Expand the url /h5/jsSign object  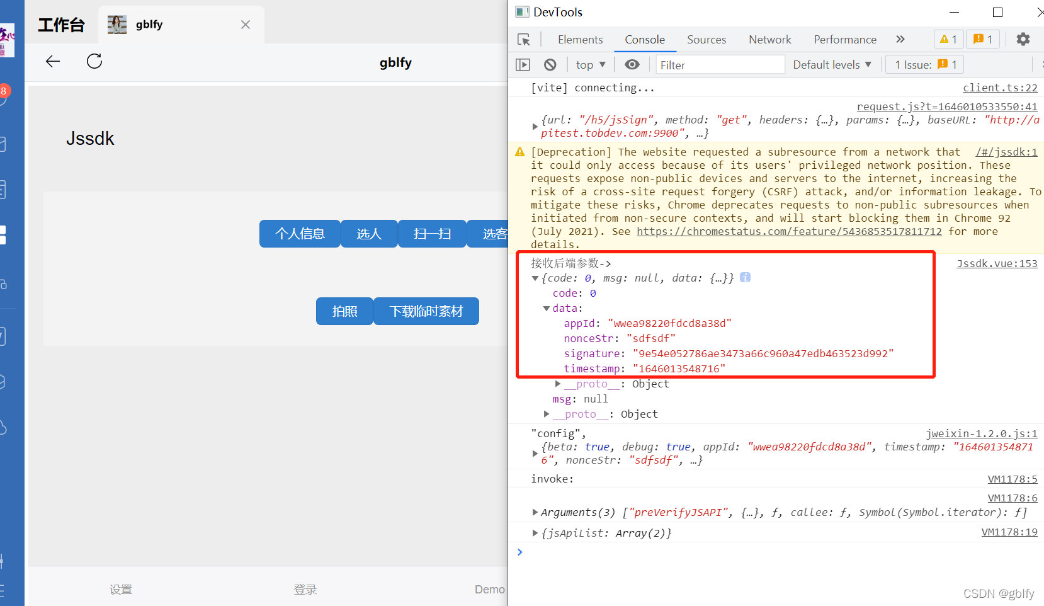coord(535,127)
